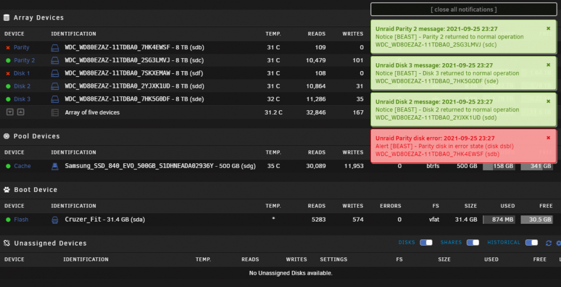Click Samsung SSD 840 EVO identification text
The height and width of the screenshot is (287, 561).
click(x=160, y=166)
